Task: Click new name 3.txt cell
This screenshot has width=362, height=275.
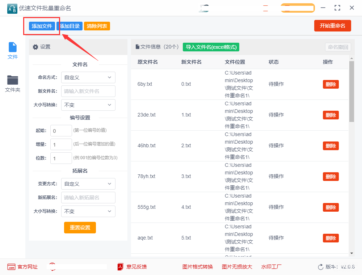Action: coord(186,176)
